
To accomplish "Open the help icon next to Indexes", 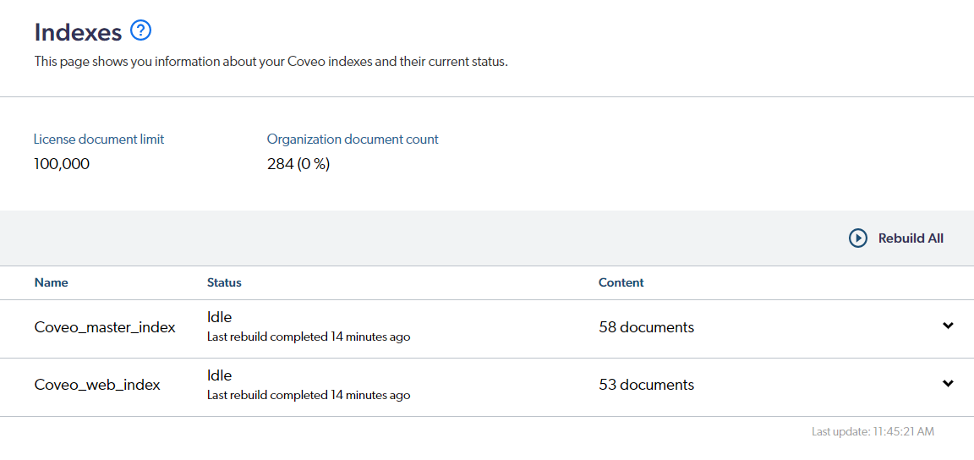I will 141,30.
